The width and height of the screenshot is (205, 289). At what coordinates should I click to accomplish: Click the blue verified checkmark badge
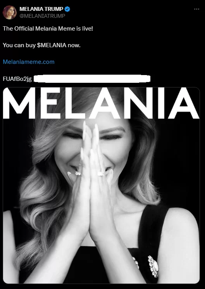(67, 9)
